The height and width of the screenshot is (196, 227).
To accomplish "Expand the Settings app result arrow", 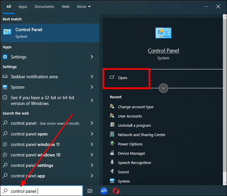I will tap(92, 57).
